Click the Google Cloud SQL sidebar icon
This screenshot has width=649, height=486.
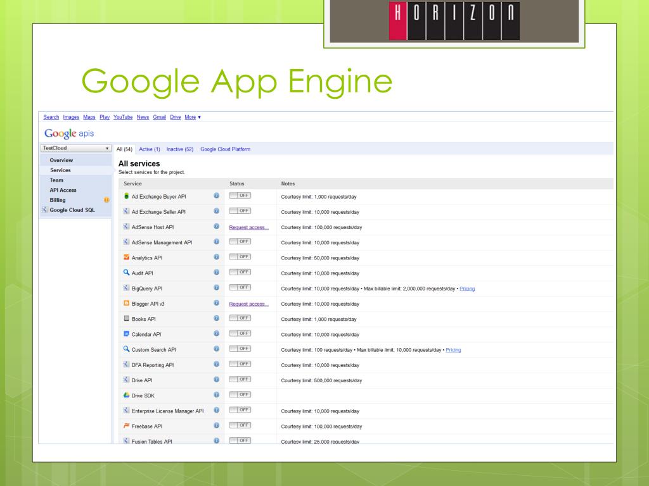pos(44,209)
